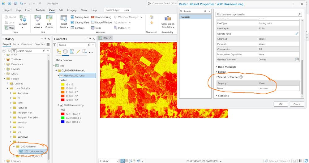Select the Link Views tool

click(x=38, y=22)
